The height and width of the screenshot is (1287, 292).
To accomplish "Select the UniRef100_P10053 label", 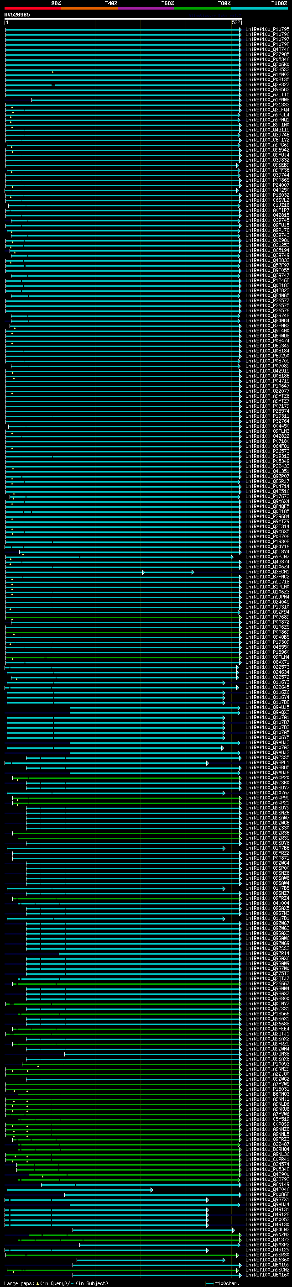I will pyautogui.click(x=267, y=1064).
